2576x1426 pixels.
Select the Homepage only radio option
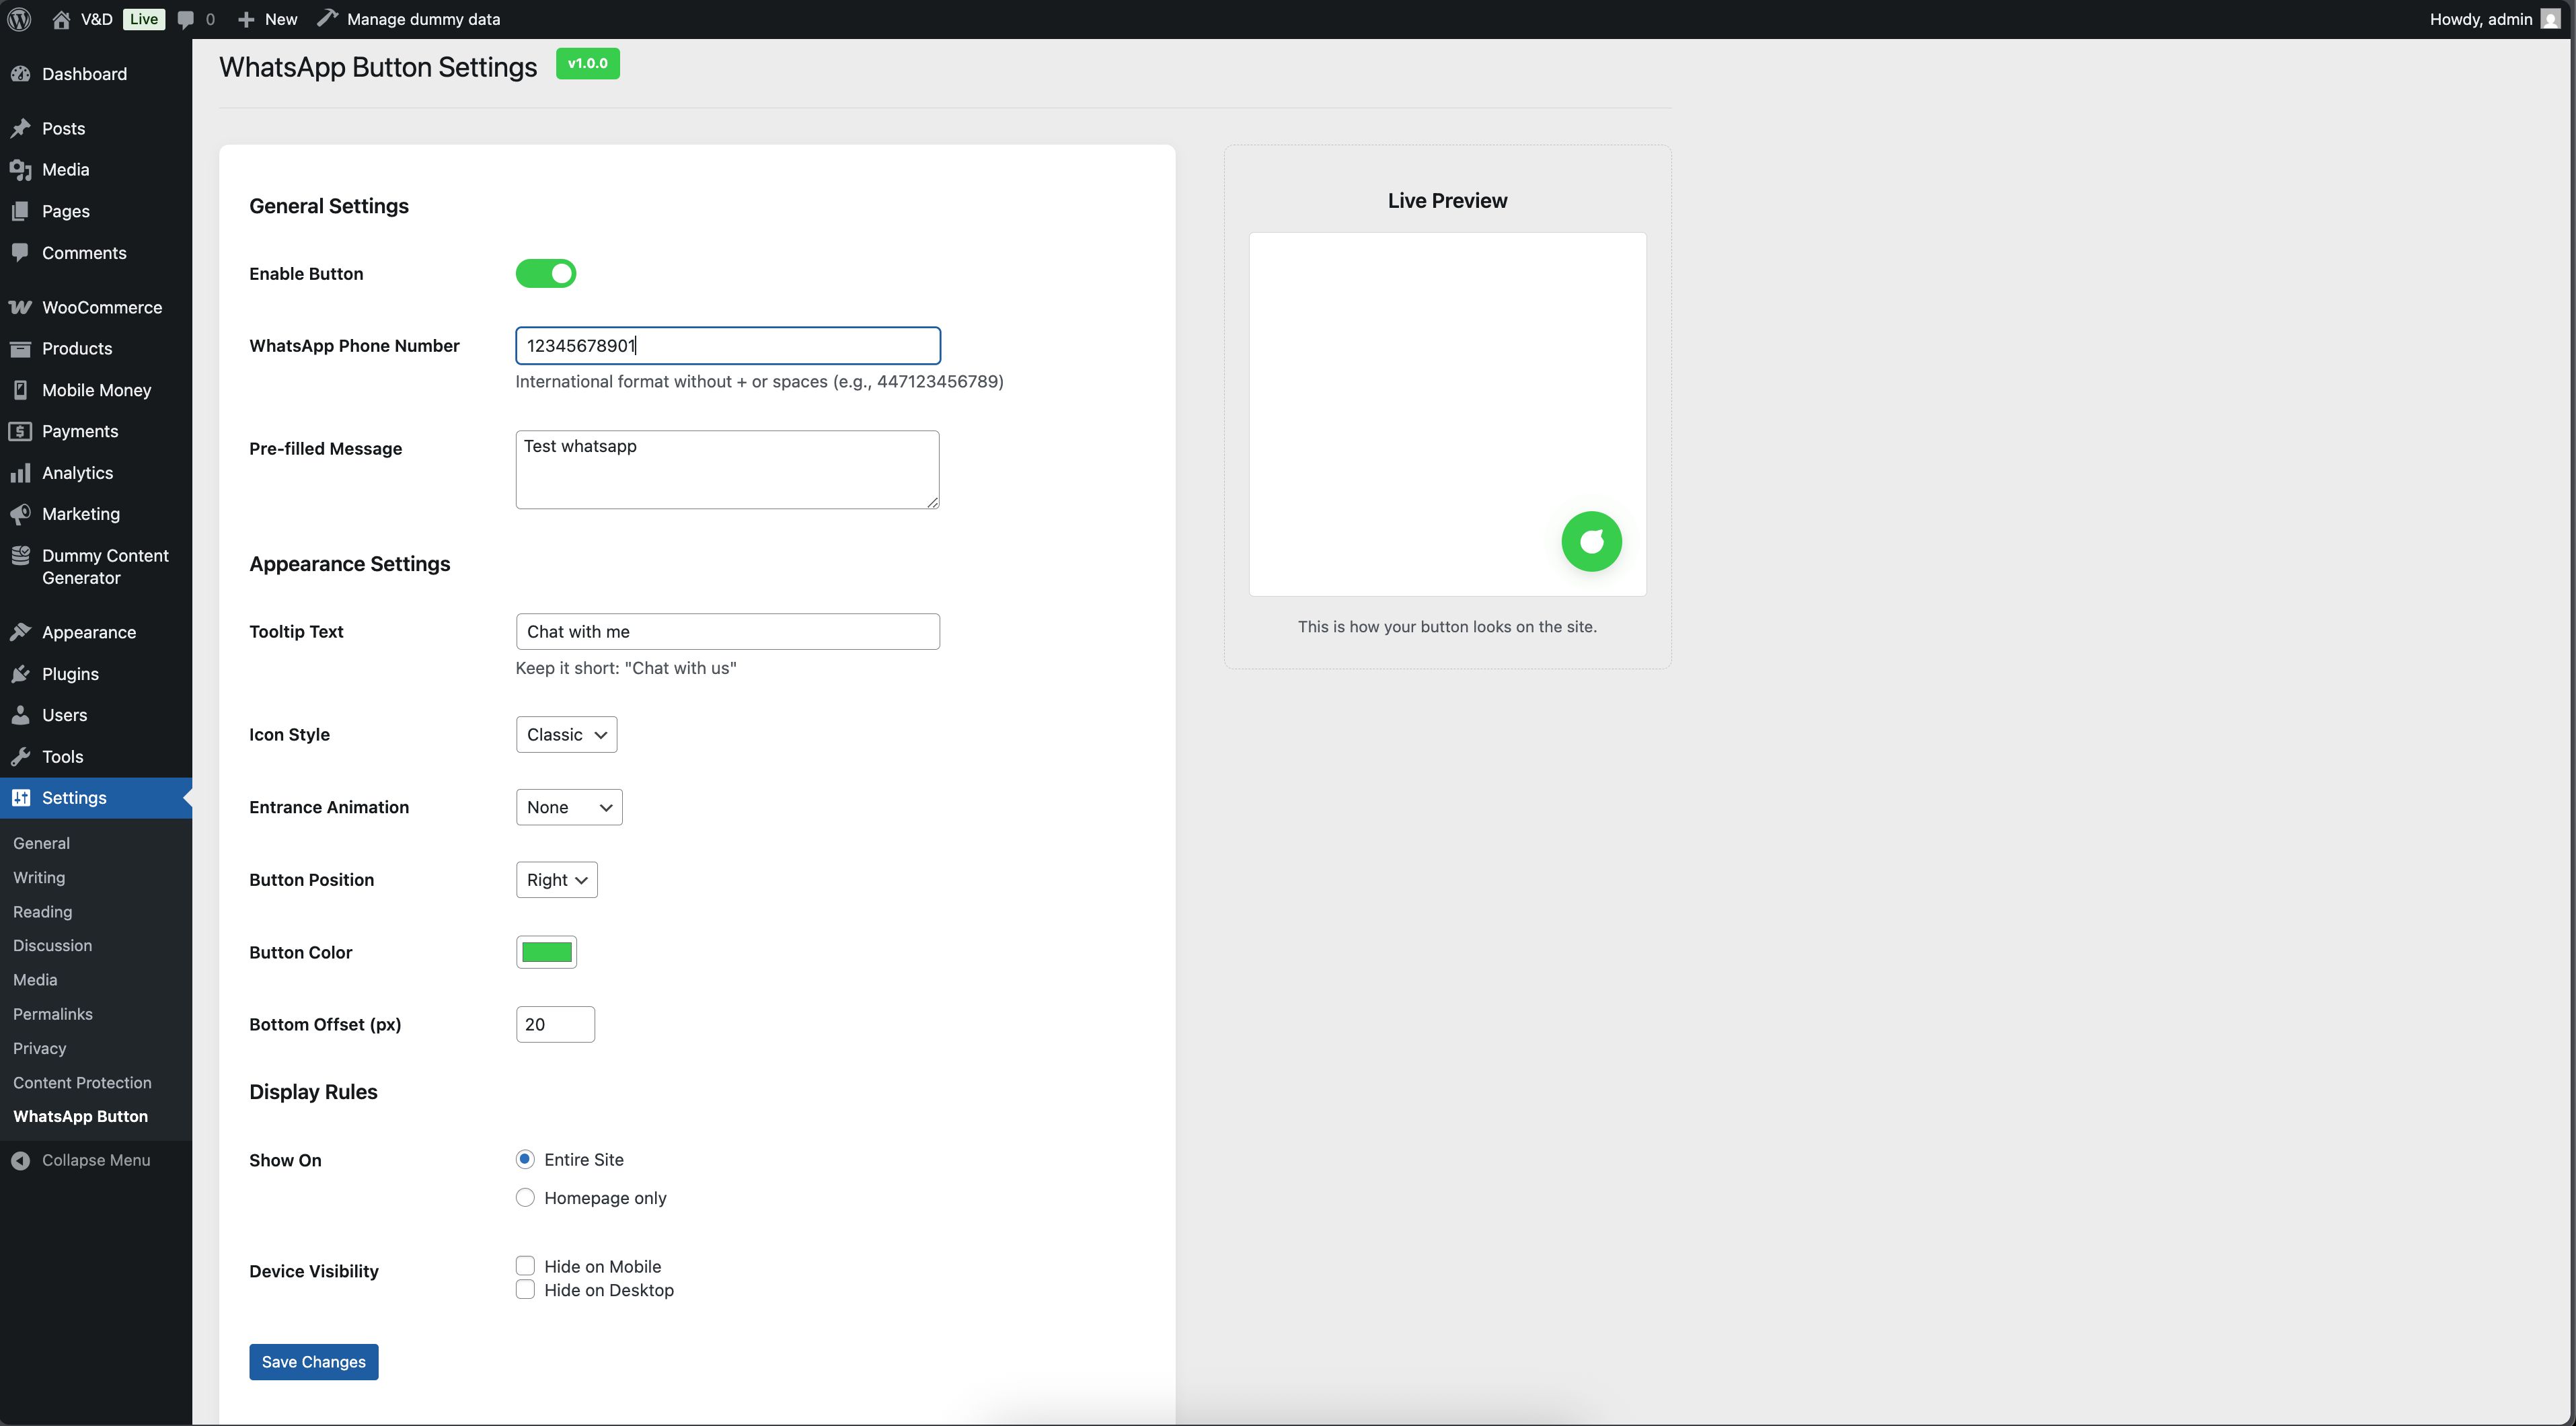click(525, 1198)
